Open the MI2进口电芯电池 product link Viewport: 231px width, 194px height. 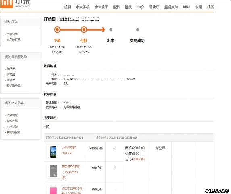72,190
